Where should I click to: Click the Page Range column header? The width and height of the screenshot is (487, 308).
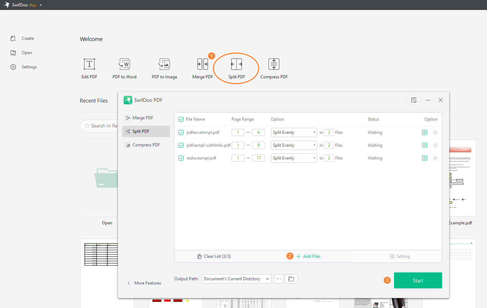pos(243,119)
